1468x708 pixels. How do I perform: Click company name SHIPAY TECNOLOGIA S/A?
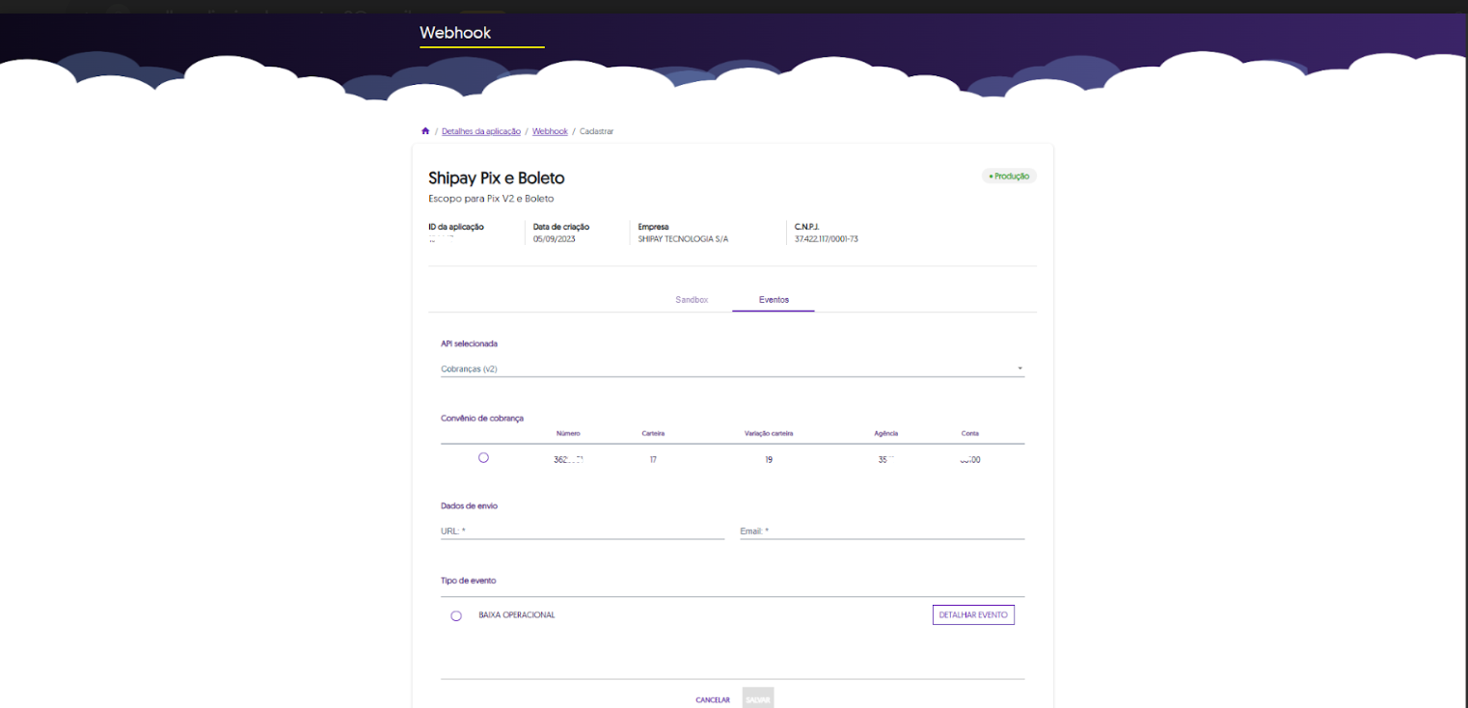coord(683,238)
